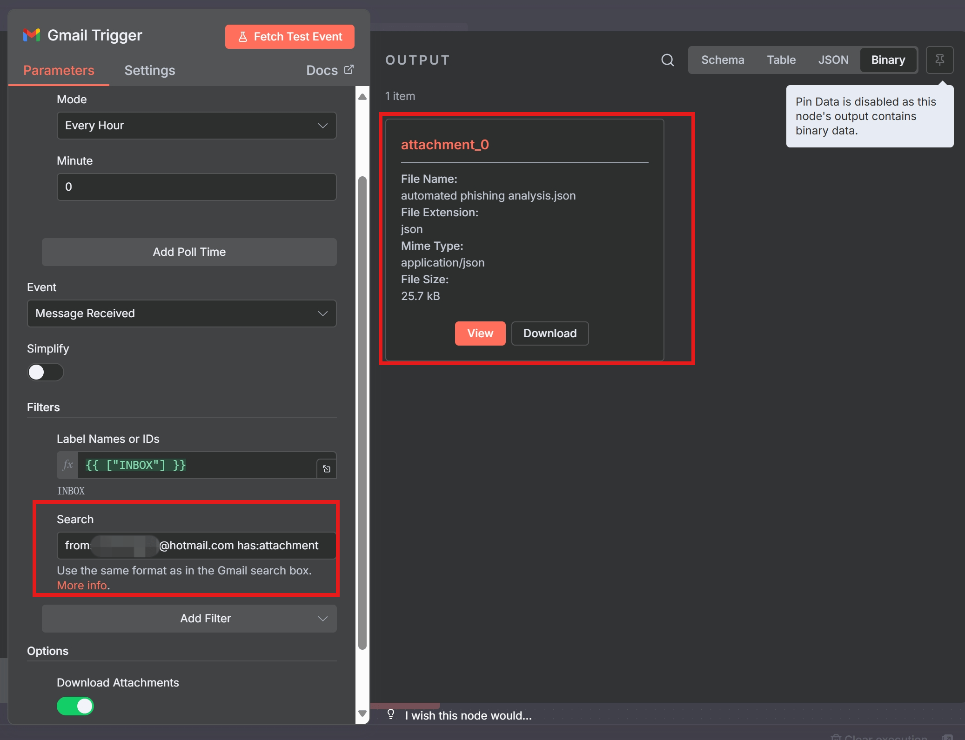Download the attachment_0 file
This screenshot has width=965, height=740.
point(550,333)
